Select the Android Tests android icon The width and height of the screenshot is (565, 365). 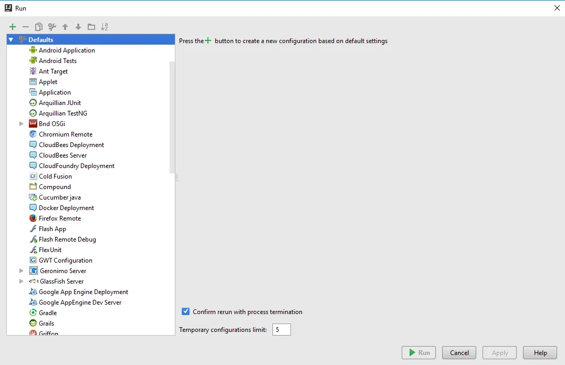(x=33, y=60)
